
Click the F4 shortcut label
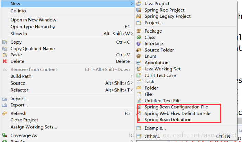coord(127,27)
